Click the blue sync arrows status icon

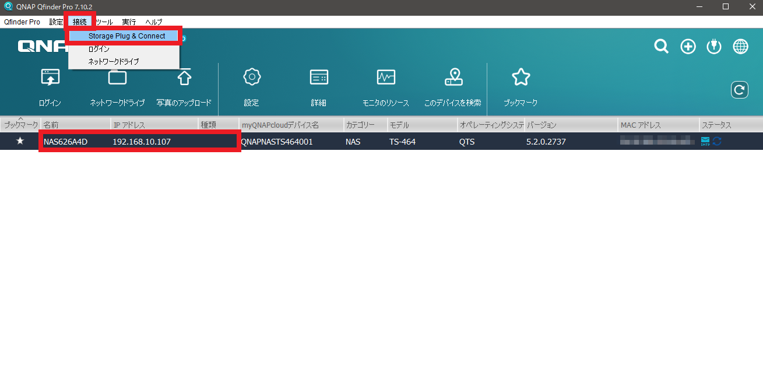click(x=717, y=141)
